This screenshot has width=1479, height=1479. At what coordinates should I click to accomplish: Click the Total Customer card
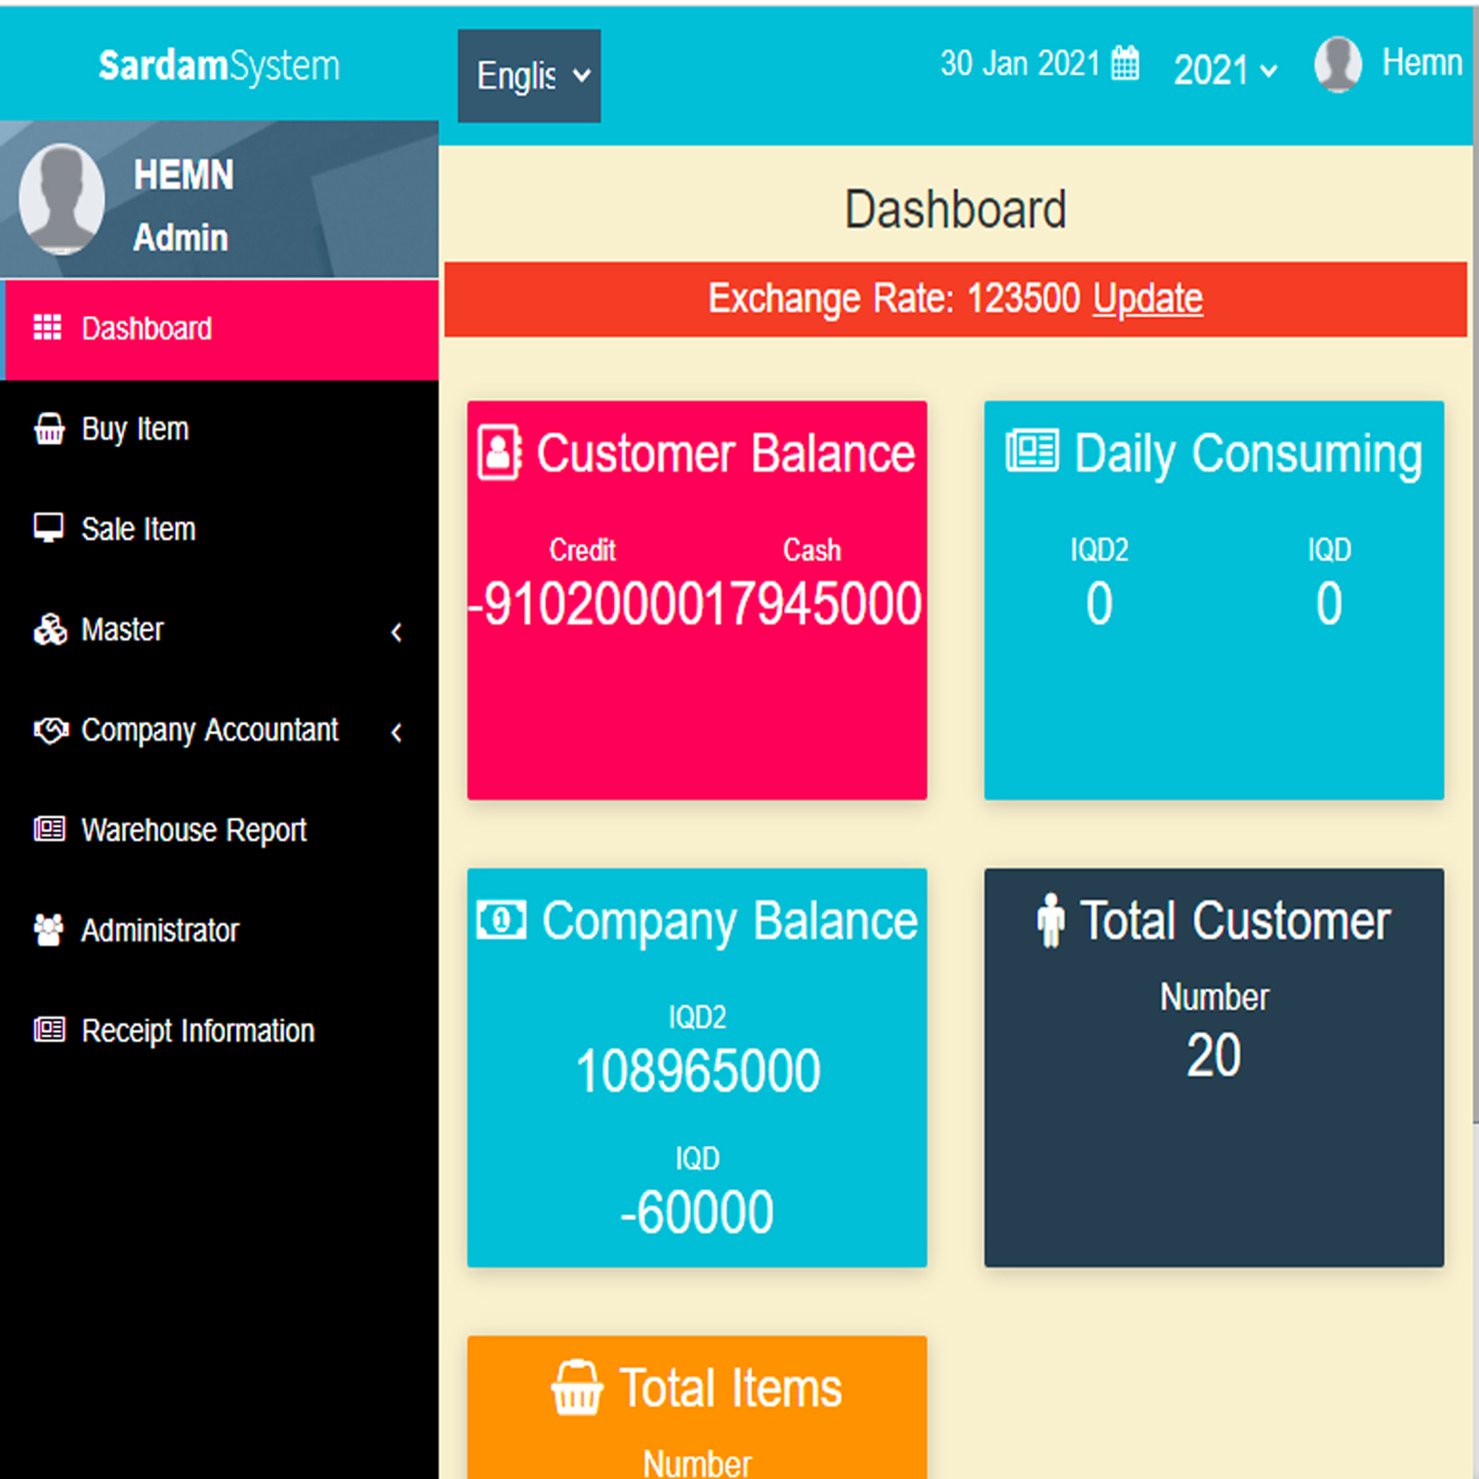[x=1213, y=1066]
